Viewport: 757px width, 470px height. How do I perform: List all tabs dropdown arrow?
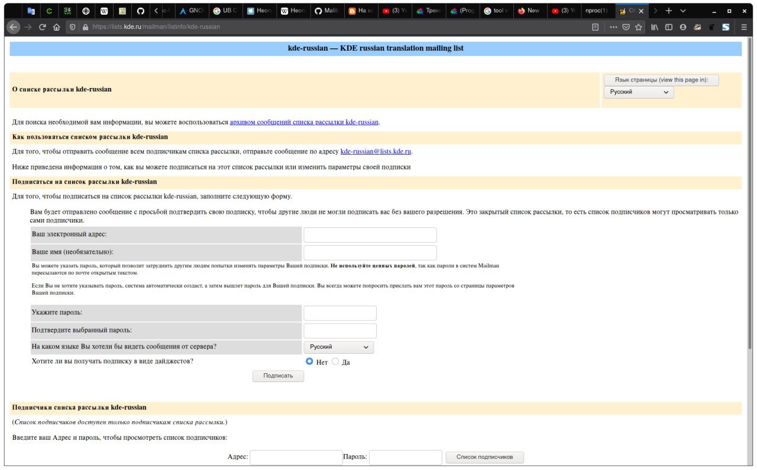[x=683, y=11]
